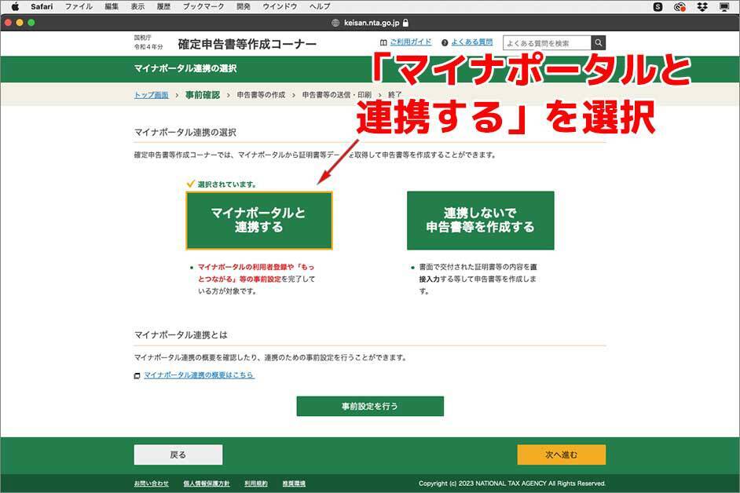The height and width of the screenshot is (493, 740).
Task: Click the external window icon beside 概要はこちら
Action: [x=137, y=376]
